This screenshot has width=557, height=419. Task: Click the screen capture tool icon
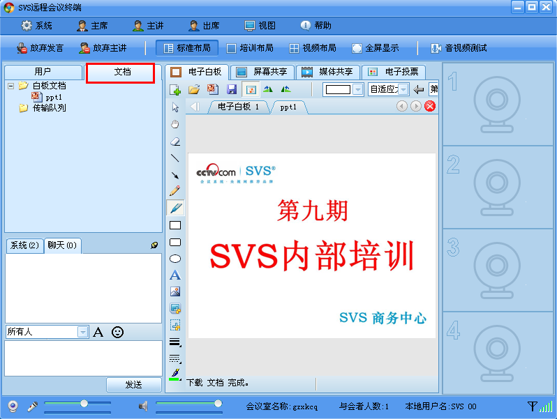coord(175,309)
